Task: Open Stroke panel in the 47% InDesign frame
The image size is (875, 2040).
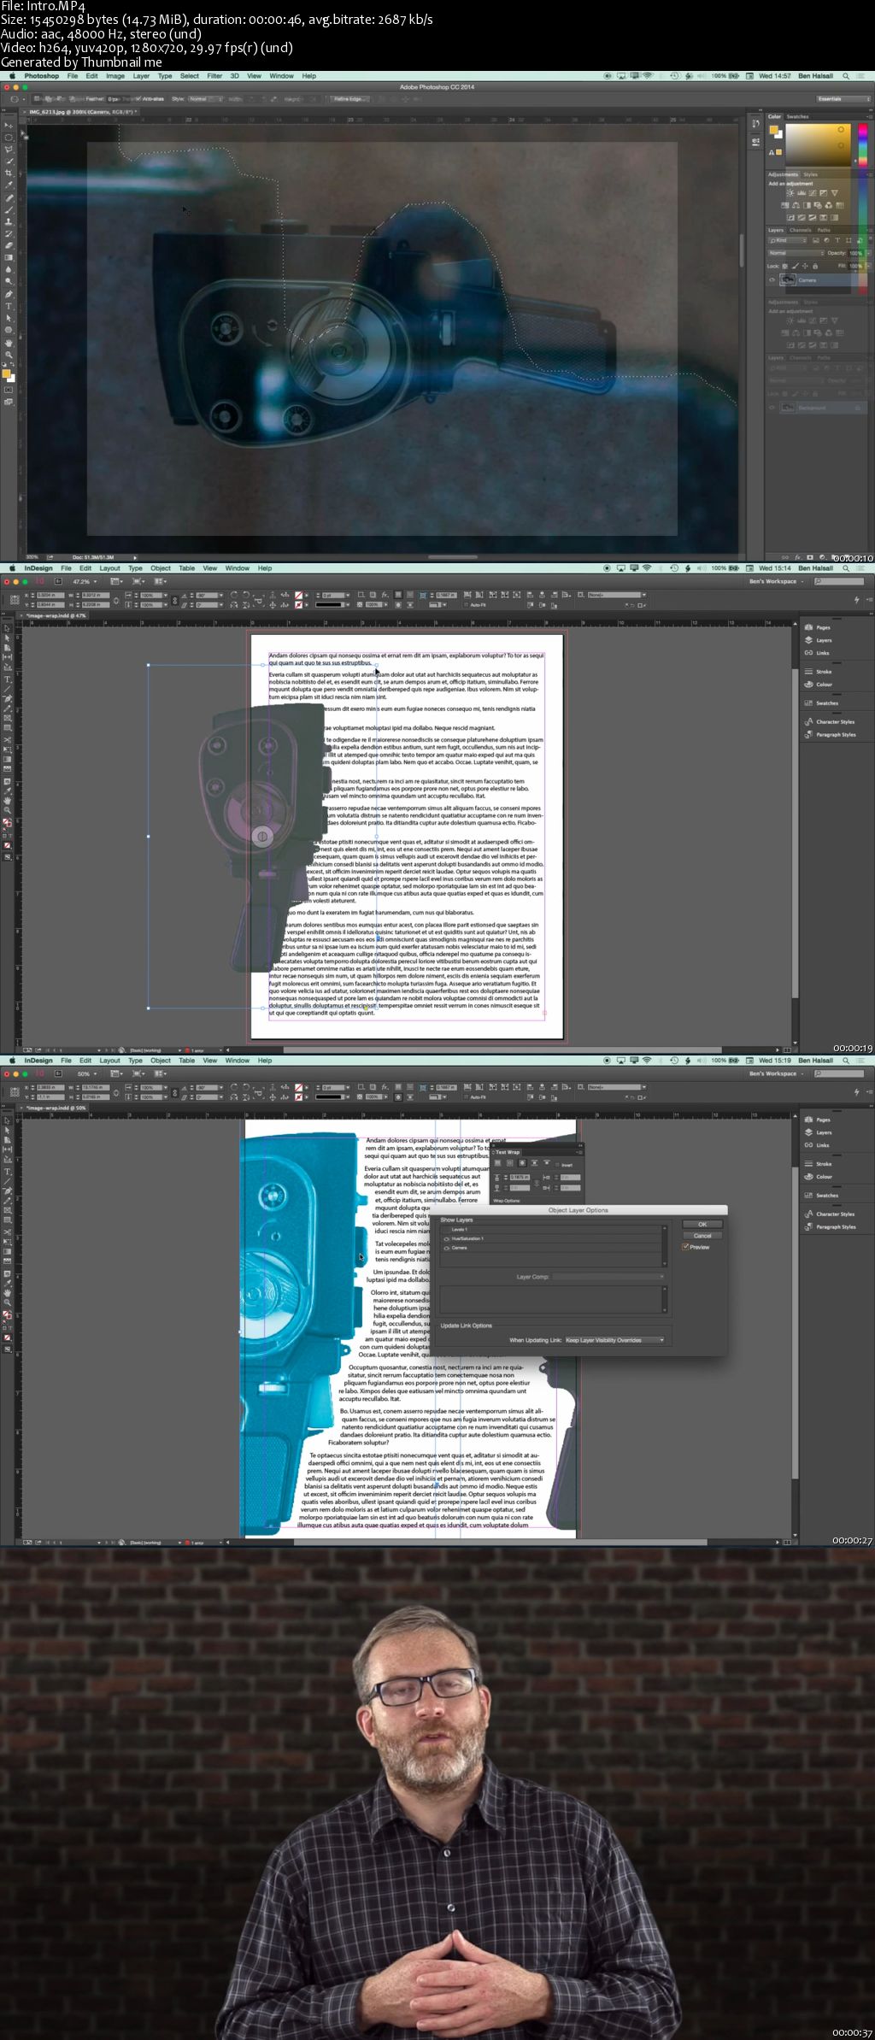Action: (818, 672)
